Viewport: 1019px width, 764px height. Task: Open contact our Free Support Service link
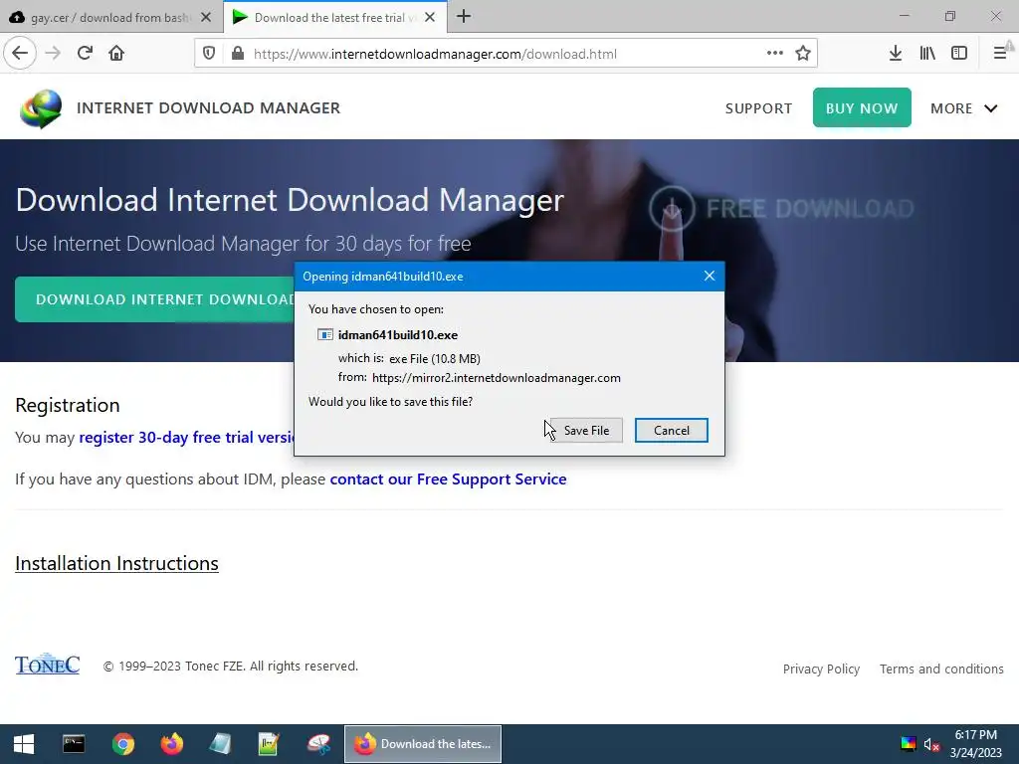pyautogui.click(x=448, y=478)
